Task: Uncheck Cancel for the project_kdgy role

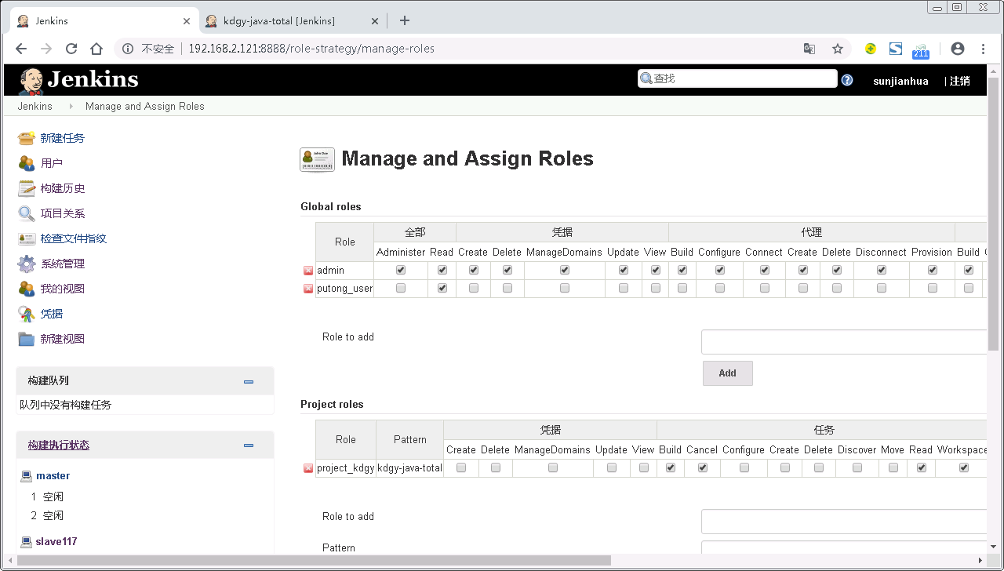Action: 703,467
